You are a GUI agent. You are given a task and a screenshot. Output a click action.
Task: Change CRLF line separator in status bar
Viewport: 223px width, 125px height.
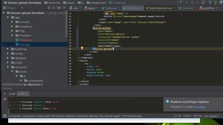coord(187,116)
